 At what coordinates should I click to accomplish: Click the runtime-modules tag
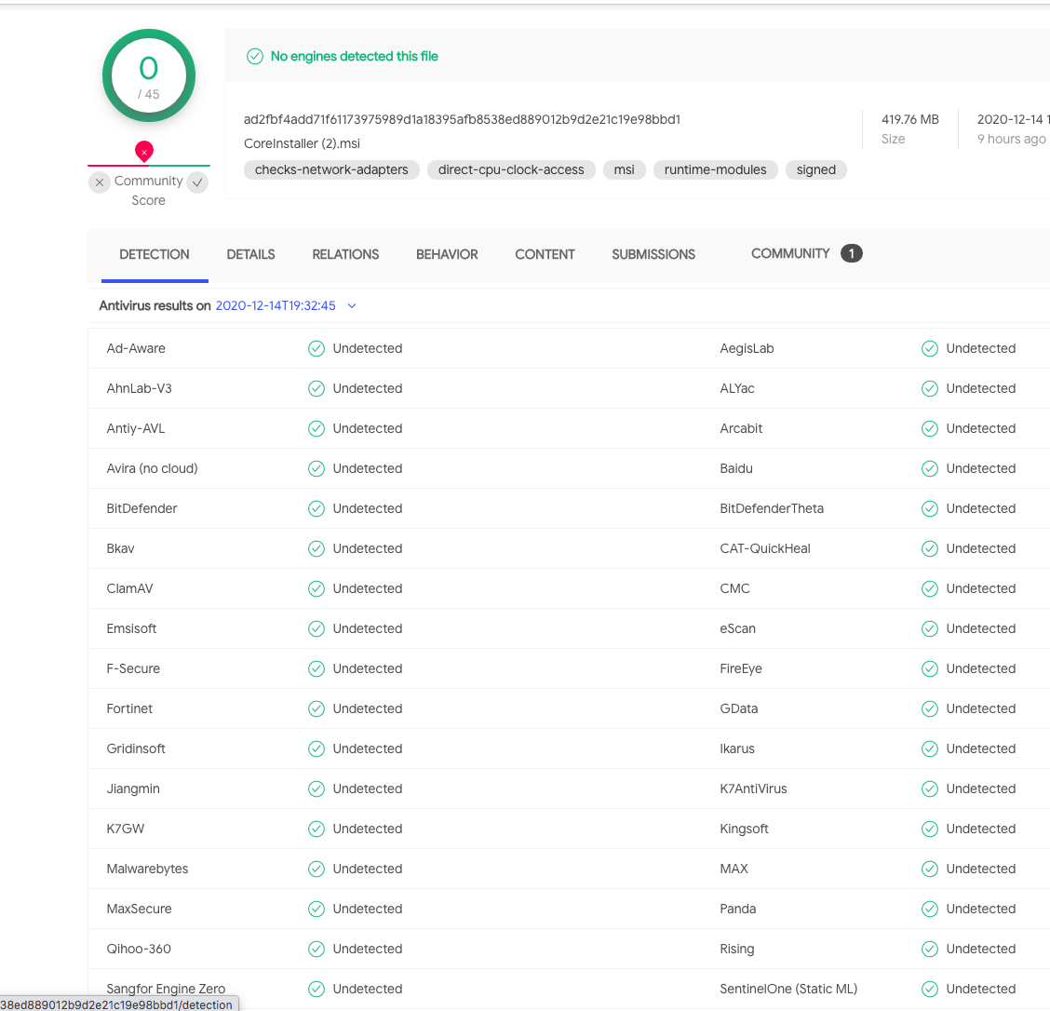[715, 170]
